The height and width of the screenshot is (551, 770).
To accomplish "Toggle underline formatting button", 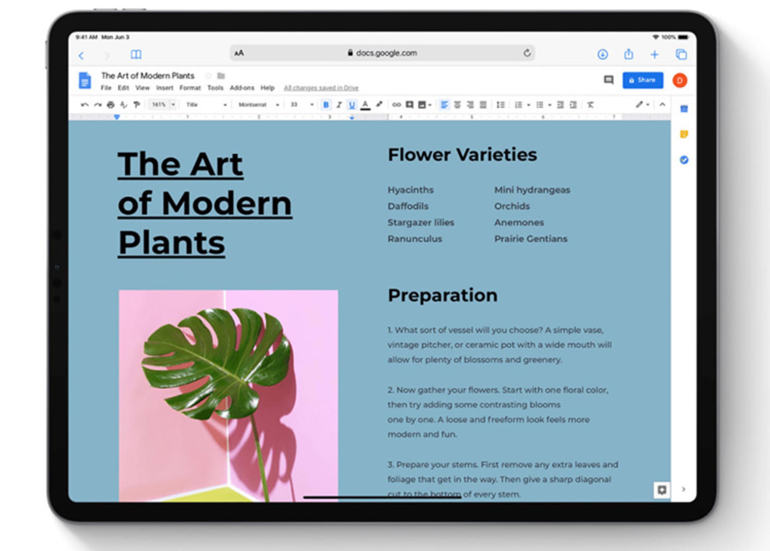I will point(352,105).
